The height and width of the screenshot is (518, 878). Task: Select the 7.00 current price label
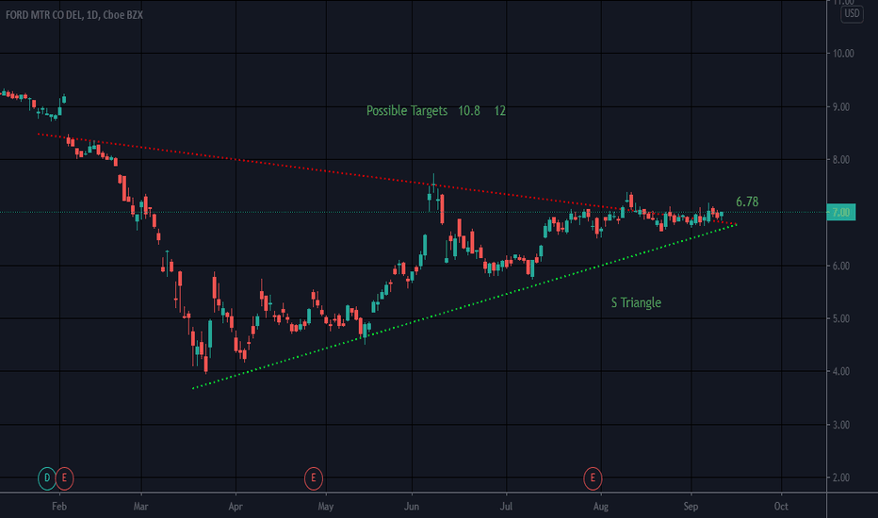[840, 212]
